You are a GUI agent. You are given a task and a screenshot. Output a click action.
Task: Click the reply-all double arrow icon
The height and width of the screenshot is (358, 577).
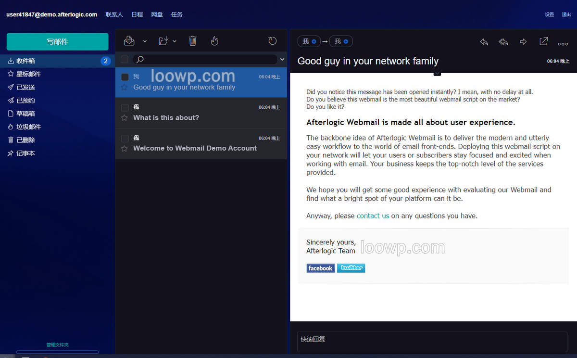(x=503, y=42)
